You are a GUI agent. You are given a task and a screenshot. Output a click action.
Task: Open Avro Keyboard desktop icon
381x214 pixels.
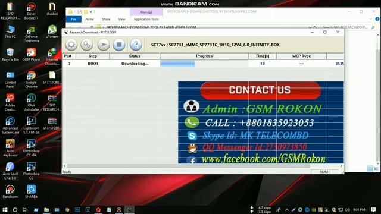tap(10, 148)
